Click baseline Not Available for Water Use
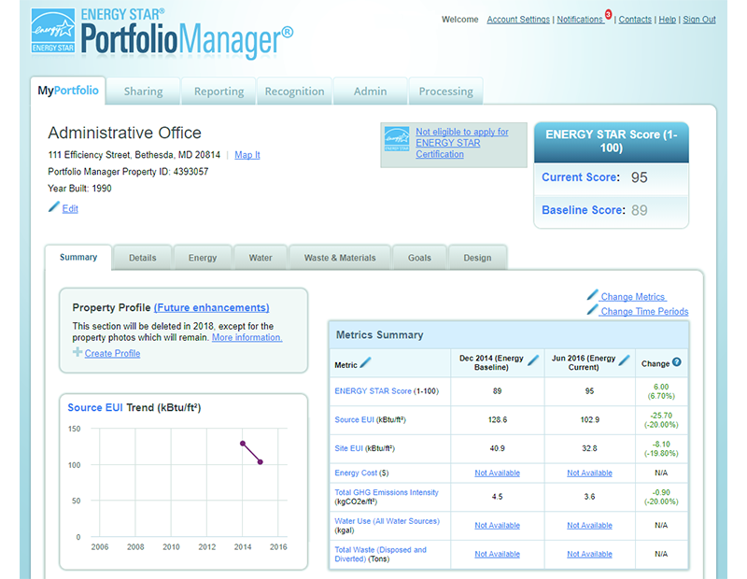Screen dimensions: 747x579 [x=497, y=526]
